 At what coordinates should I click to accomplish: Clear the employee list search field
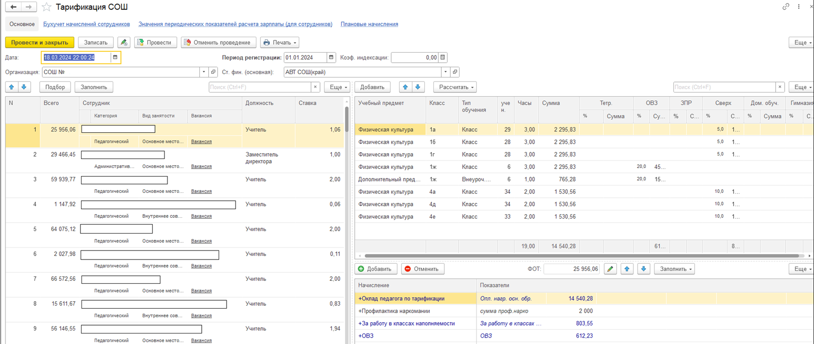pos(315,87)
